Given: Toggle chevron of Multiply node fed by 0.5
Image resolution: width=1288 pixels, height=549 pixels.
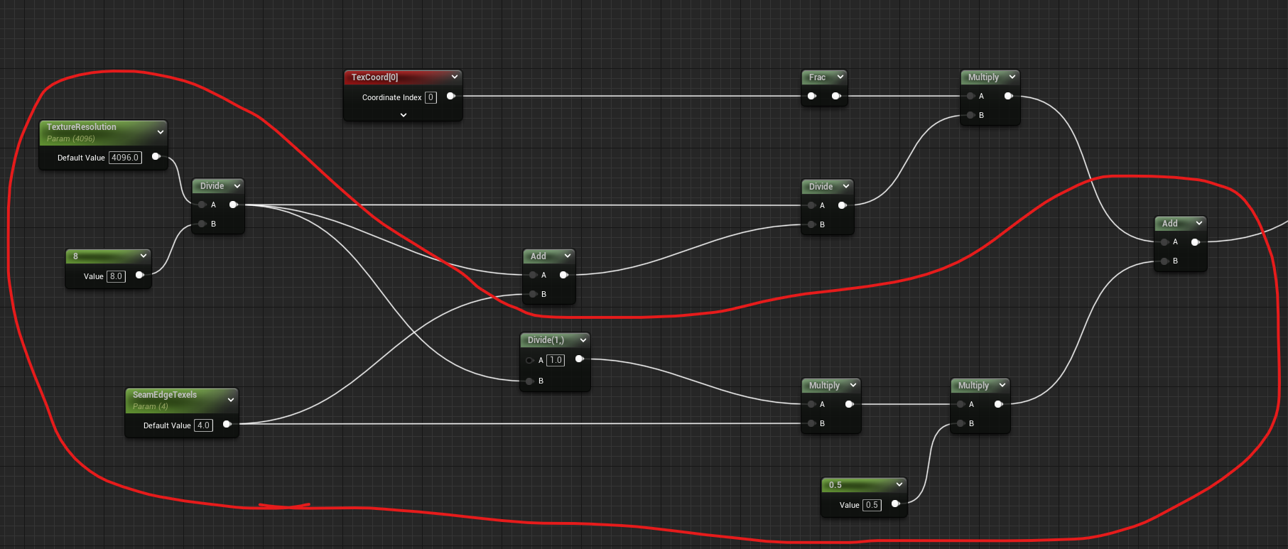Looking at the screenshot, I should [x=1002, y=385].
